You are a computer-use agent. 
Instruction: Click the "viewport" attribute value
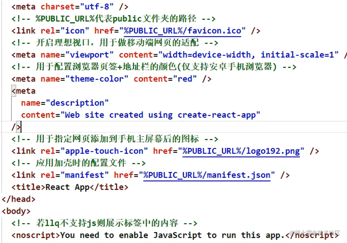click(x=89, y=55)
